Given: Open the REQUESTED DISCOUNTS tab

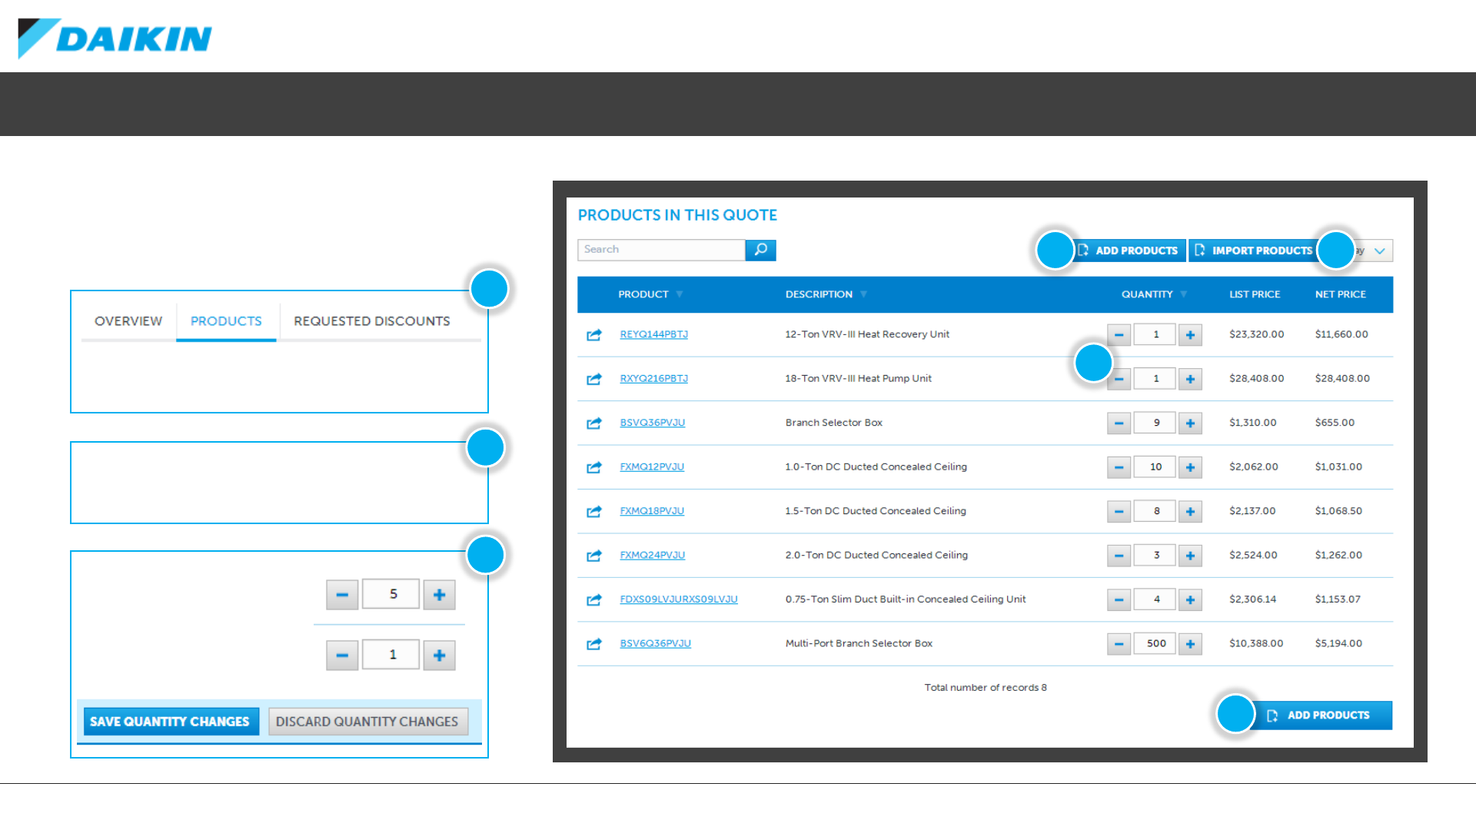Looking at the screenshot, I should pyautogui.click(x=372, y=321).
